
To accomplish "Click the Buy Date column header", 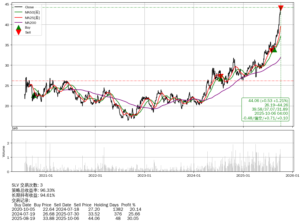I will (x=23, y=205).
